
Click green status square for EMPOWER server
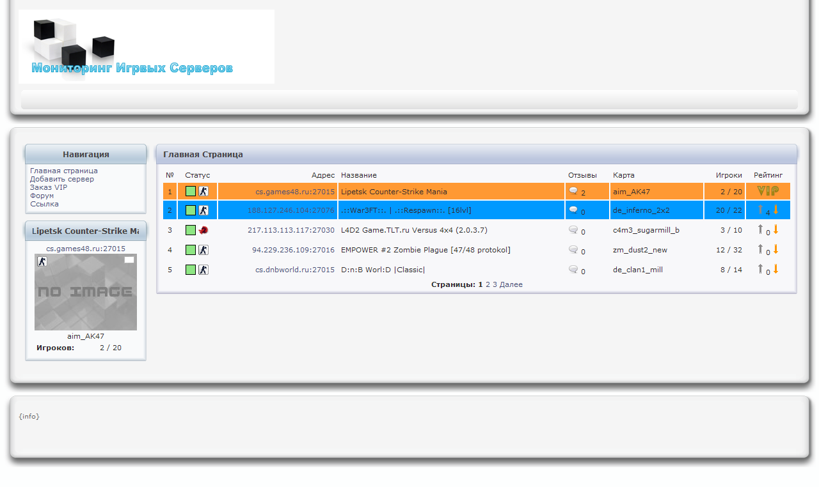191,250
